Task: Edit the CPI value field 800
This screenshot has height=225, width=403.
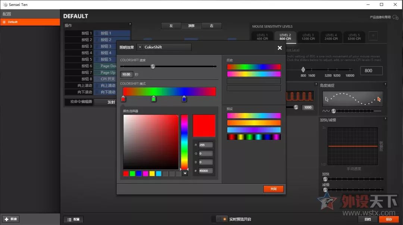Action: point(371,70)
